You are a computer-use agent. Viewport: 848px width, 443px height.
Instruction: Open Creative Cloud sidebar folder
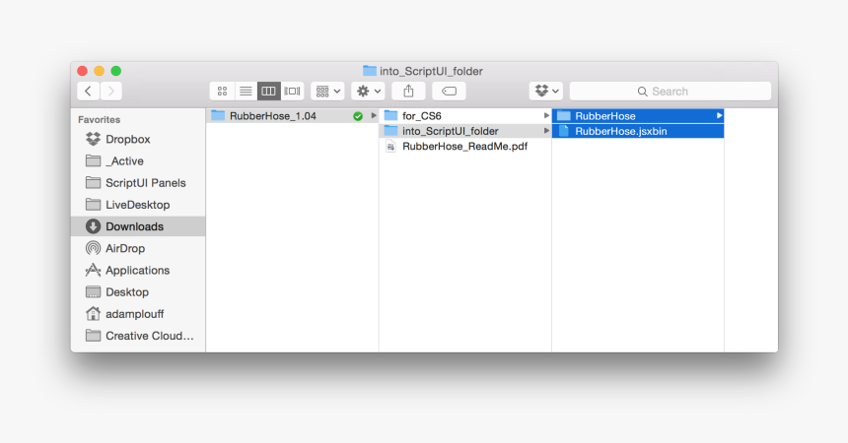(x=138, y=336)
